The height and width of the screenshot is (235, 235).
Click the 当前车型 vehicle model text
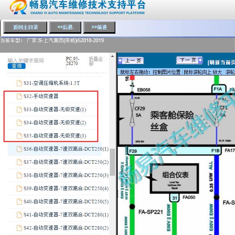pyautogui.click(x=52, y=41)
